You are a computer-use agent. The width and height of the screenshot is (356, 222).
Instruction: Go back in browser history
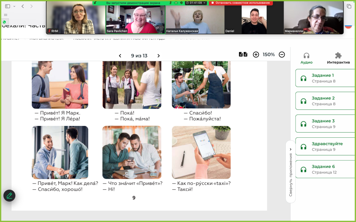(23, 6)
